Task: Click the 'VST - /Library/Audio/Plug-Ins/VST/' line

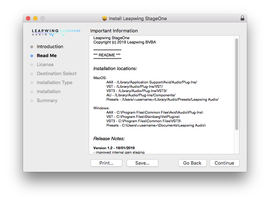Action: coord(135,87)
